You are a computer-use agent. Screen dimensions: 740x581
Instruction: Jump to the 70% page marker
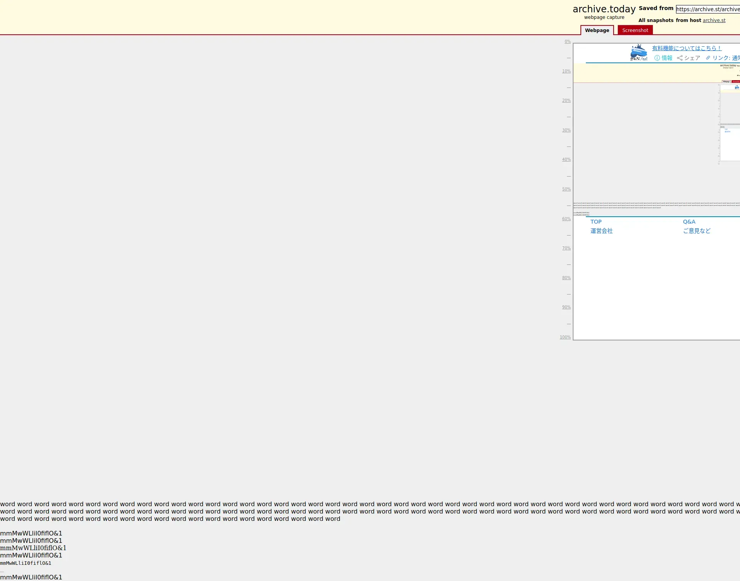point(566,248)
